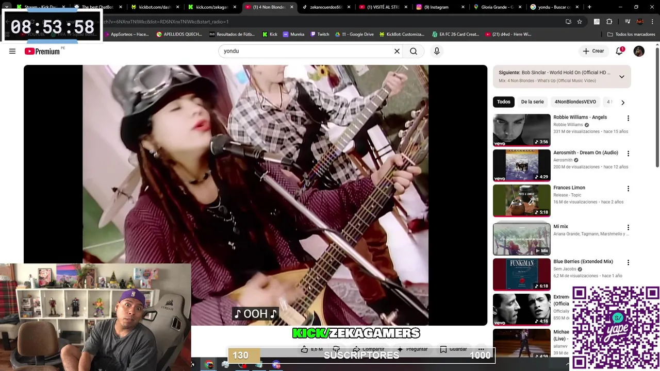
Task: Open Frances Limon video thumbnail
Action: coord(522,200)
